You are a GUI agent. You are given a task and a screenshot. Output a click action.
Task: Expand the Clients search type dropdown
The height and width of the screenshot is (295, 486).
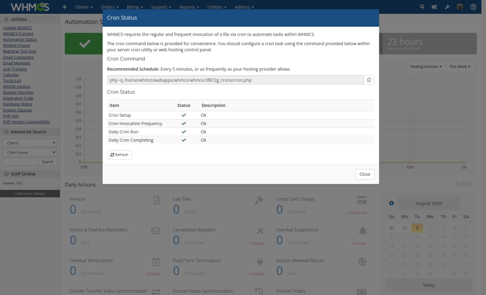pos(30,143)
